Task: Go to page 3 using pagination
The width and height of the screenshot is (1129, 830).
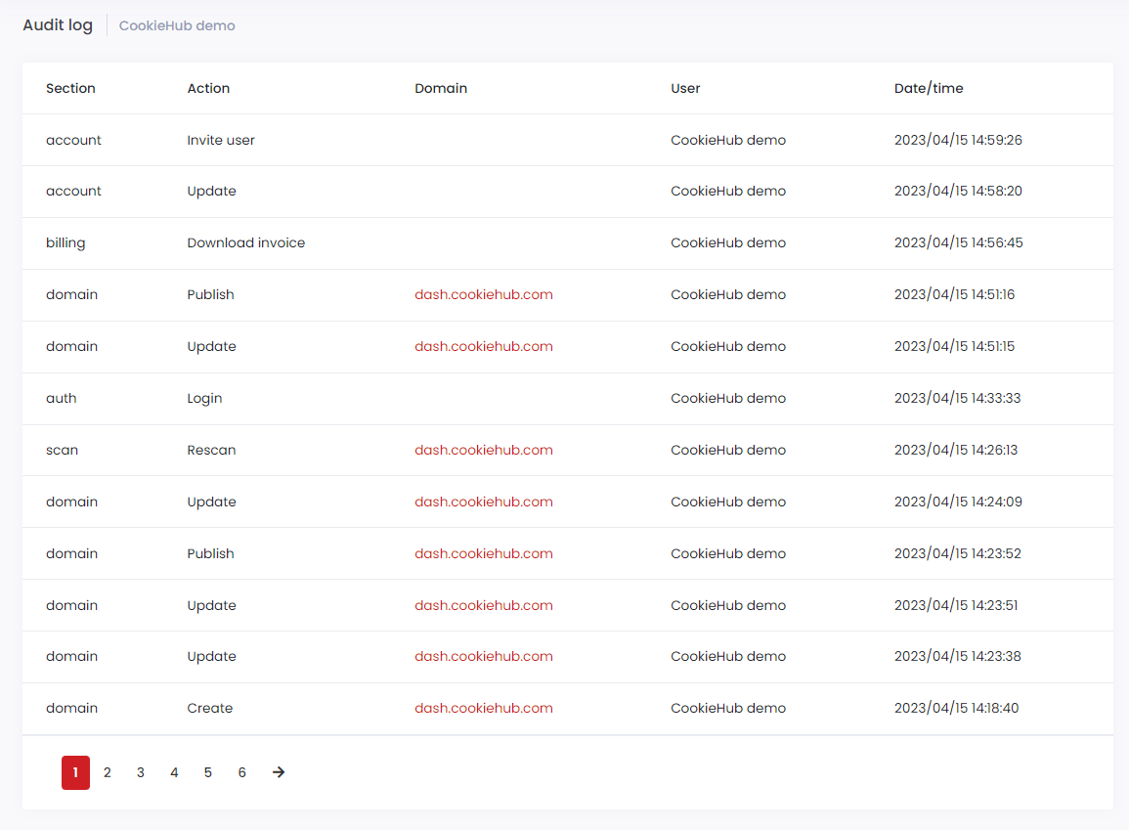Action: [140, 772]
